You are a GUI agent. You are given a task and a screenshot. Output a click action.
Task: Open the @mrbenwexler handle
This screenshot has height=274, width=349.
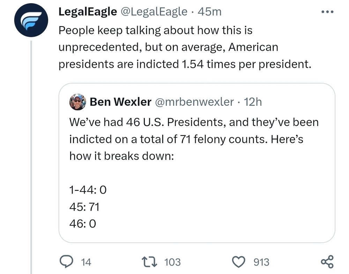coord(194,102)
